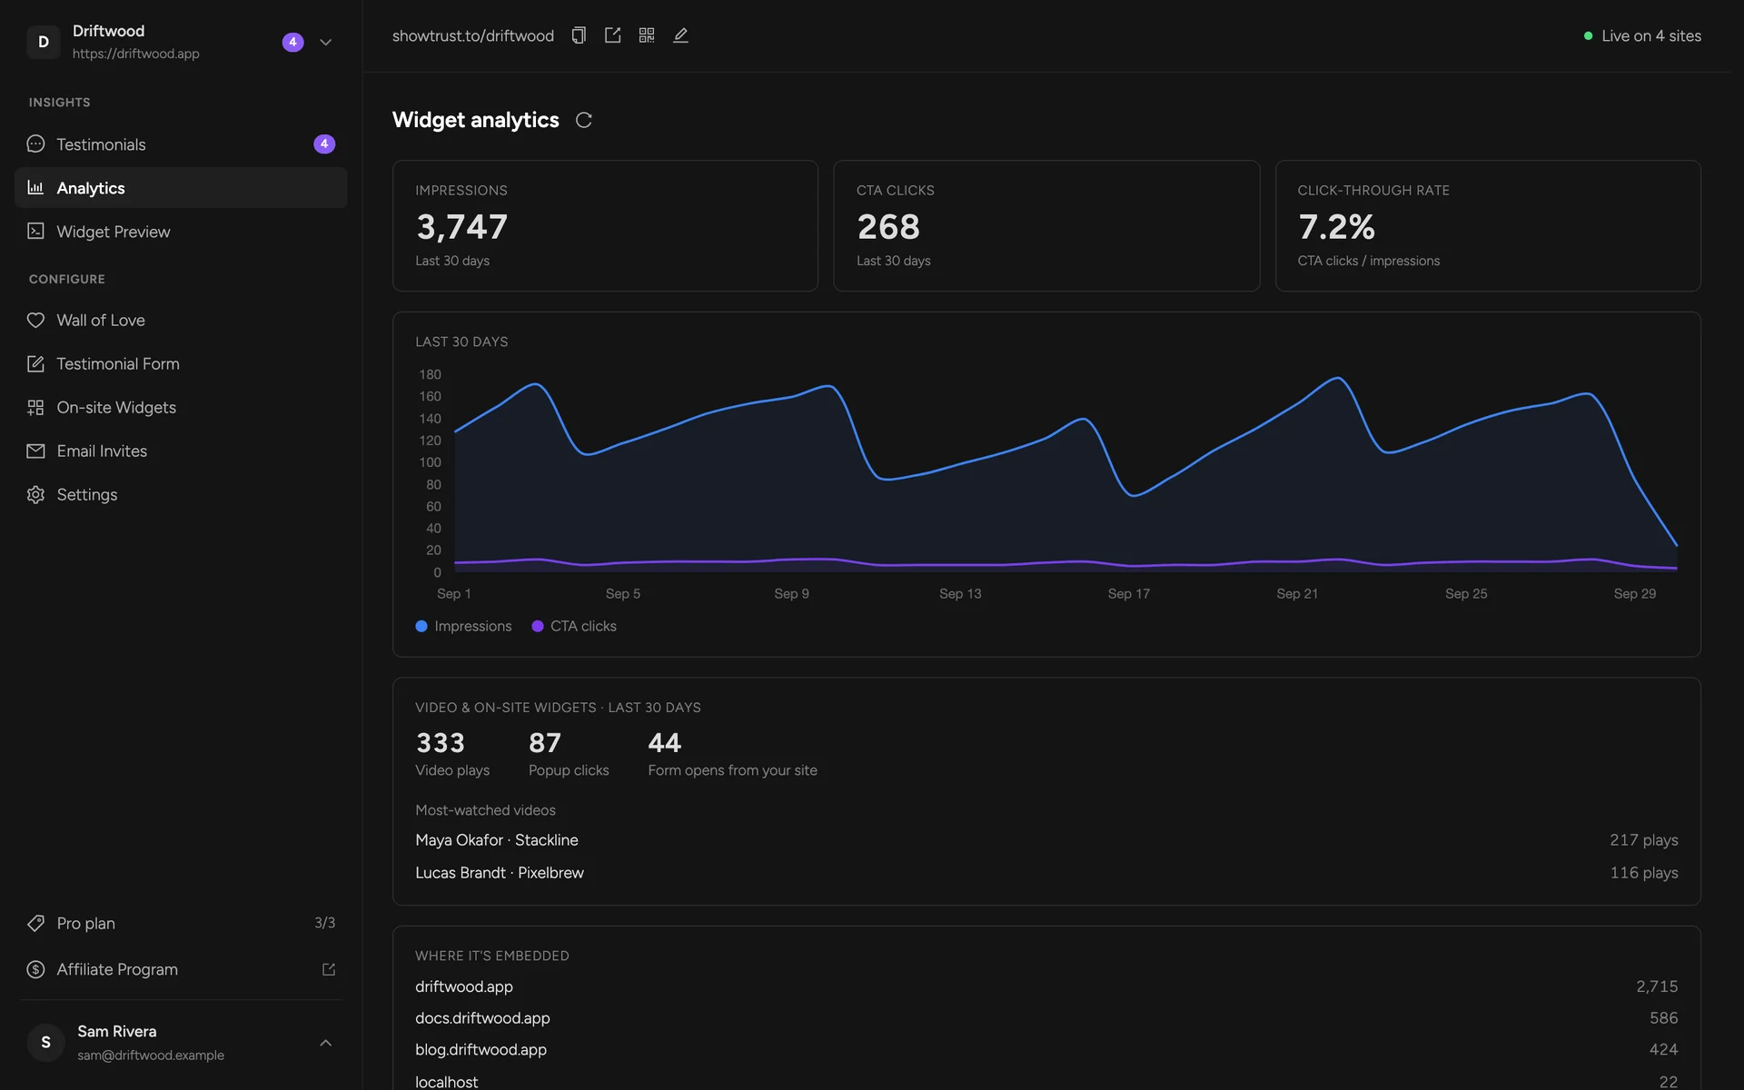Open Testimonials in the sidebar

click(181, 144)
